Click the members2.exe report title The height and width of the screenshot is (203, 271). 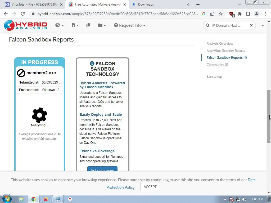point(41,73)
